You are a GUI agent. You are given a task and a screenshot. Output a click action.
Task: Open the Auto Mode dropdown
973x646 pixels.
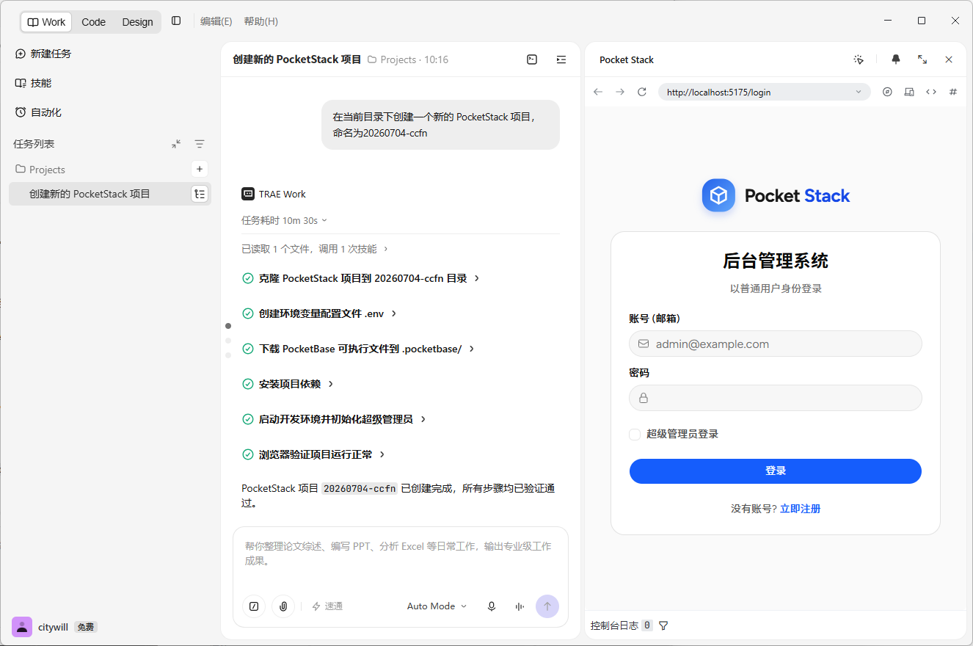pos(437,606)
